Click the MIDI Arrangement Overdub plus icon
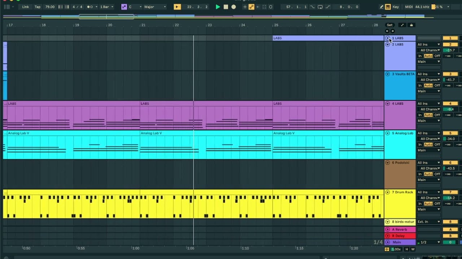Viewport: 462px width, 259px height. [x=245, y=7]
